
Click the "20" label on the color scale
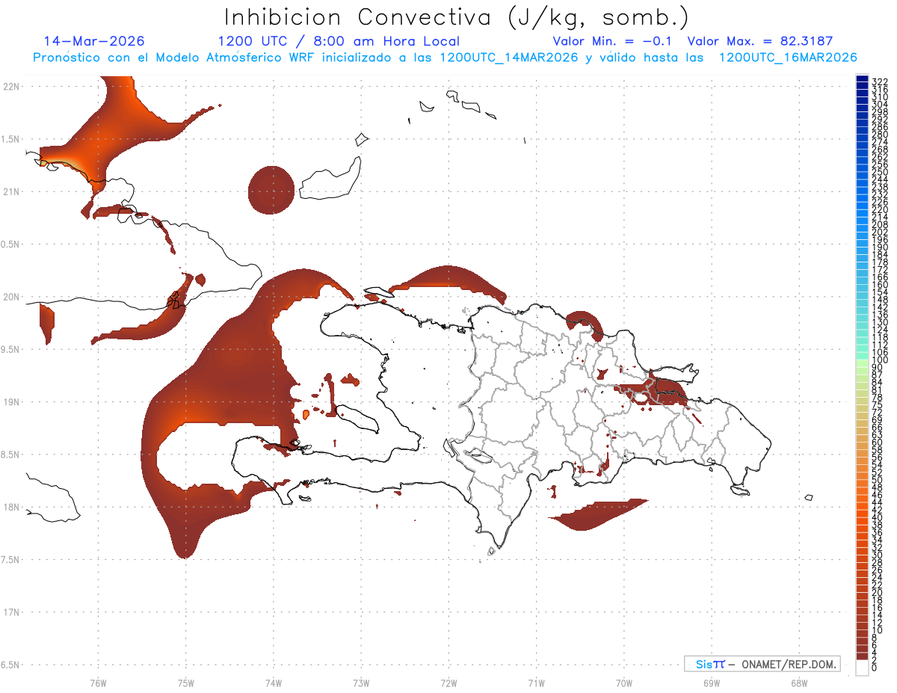point(877,592)
